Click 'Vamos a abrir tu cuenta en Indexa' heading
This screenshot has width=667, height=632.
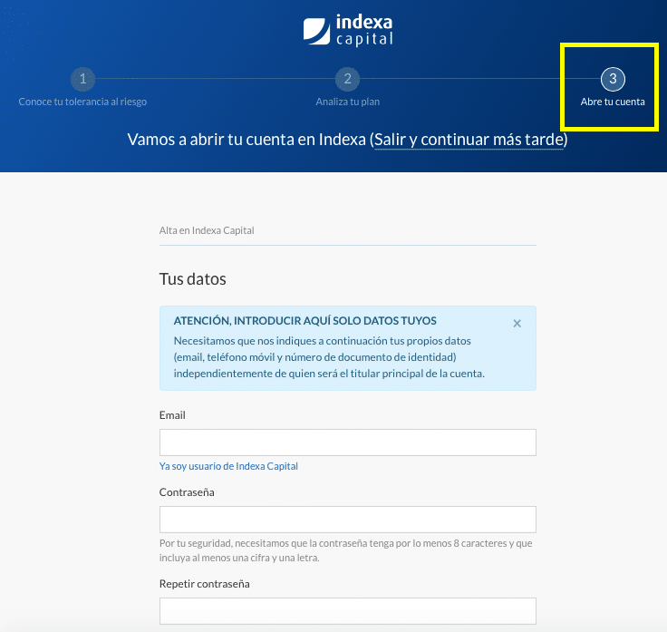[x=246, y=140]
